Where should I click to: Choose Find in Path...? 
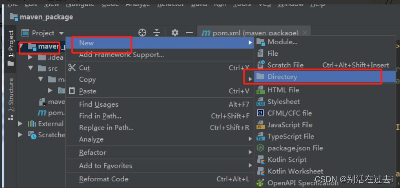pos(160,116)
